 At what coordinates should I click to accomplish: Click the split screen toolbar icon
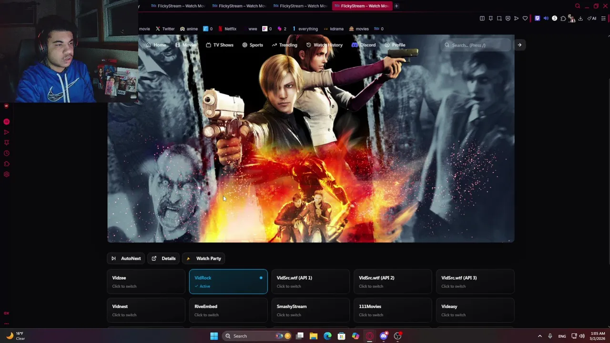(482, 19)
